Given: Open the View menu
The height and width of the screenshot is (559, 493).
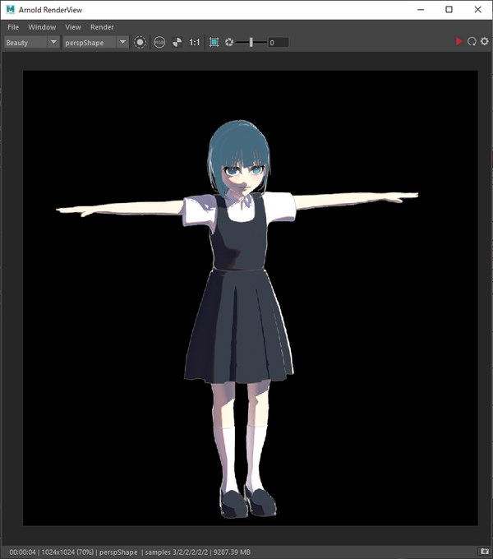Looking at the screenshot, I should click(x=73, y=27).
